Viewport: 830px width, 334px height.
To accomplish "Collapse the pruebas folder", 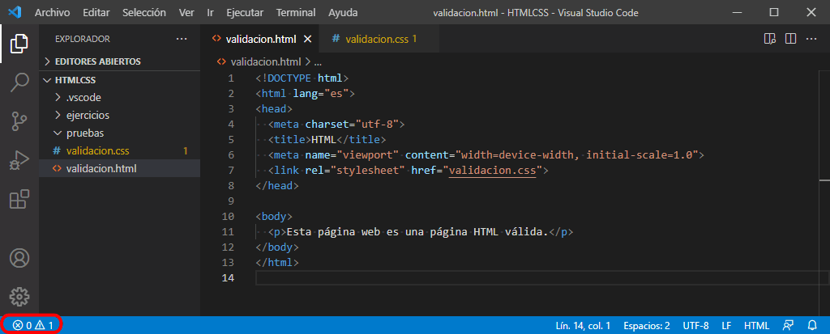I will (x=84, y=133).
